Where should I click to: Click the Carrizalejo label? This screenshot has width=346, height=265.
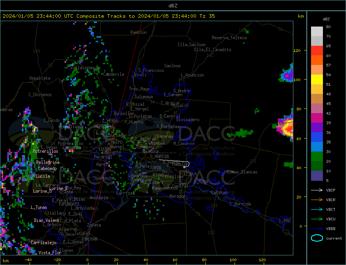click(x=43, y=243)
